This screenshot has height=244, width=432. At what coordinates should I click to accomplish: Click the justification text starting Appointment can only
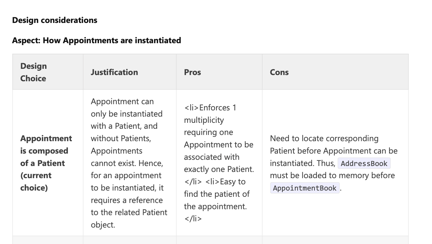tap(129, 163)
